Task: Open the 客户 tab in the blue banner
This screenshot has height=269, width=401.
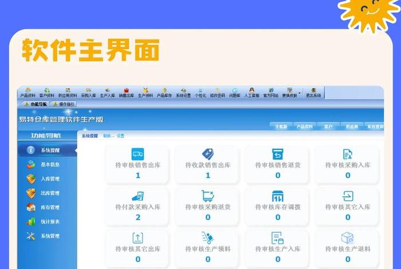Action: pyautogui.click(x=328, y=126)
